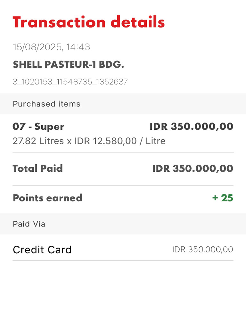This screenshot has height=328, width=246.
Task: Click the Total Paid label
Action: pos(37,168)
